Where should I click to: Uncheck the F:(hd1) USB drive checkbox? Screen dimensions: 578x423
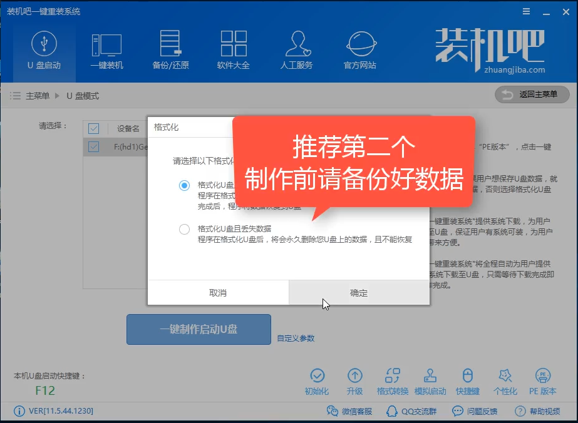[x=94, y=146]
